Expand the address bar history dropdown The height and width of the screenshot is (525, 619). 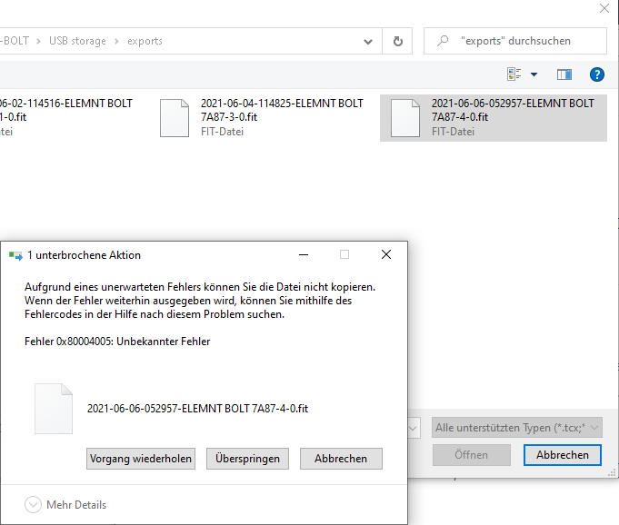tap(368, 41)
